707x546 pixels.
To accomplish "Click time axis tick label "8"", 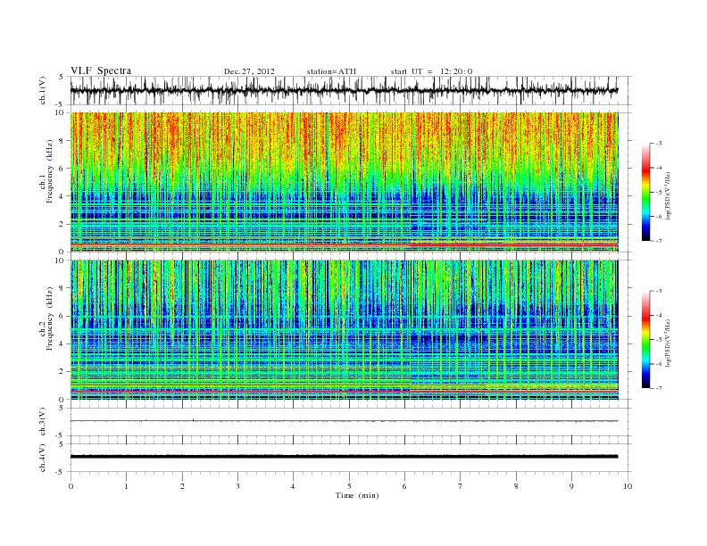I will point(516,486).
